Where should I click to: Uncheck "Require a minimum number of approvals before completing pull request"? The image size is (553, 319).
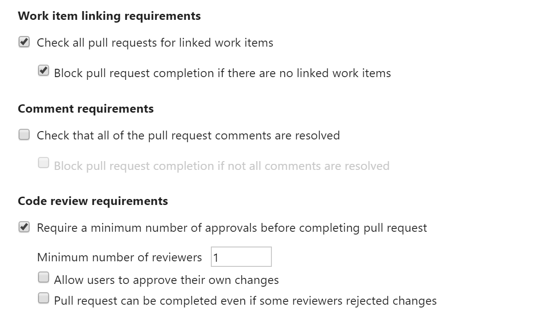pos(23,228)
